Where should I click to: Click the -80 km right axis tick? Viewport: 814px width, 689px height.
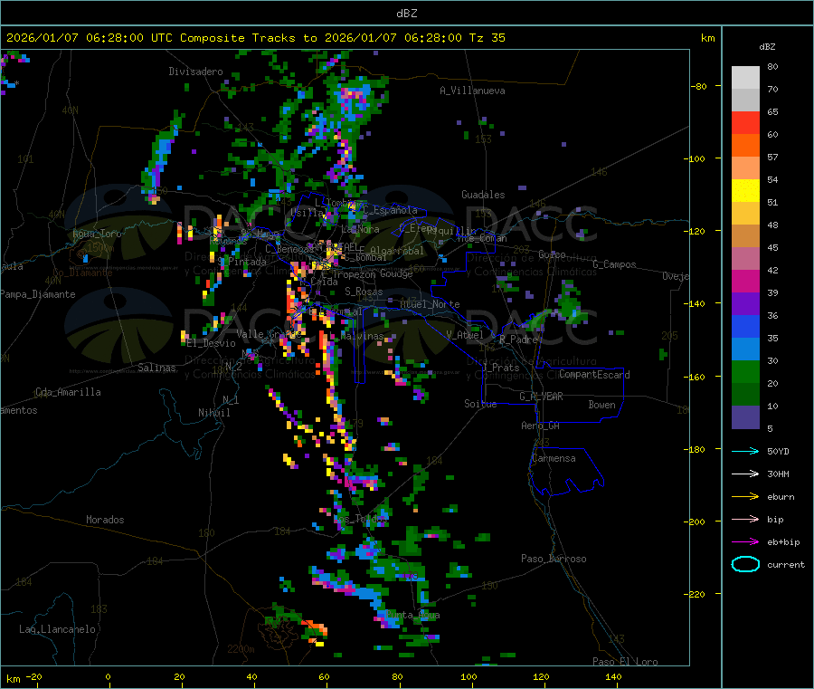pos(699,86)
